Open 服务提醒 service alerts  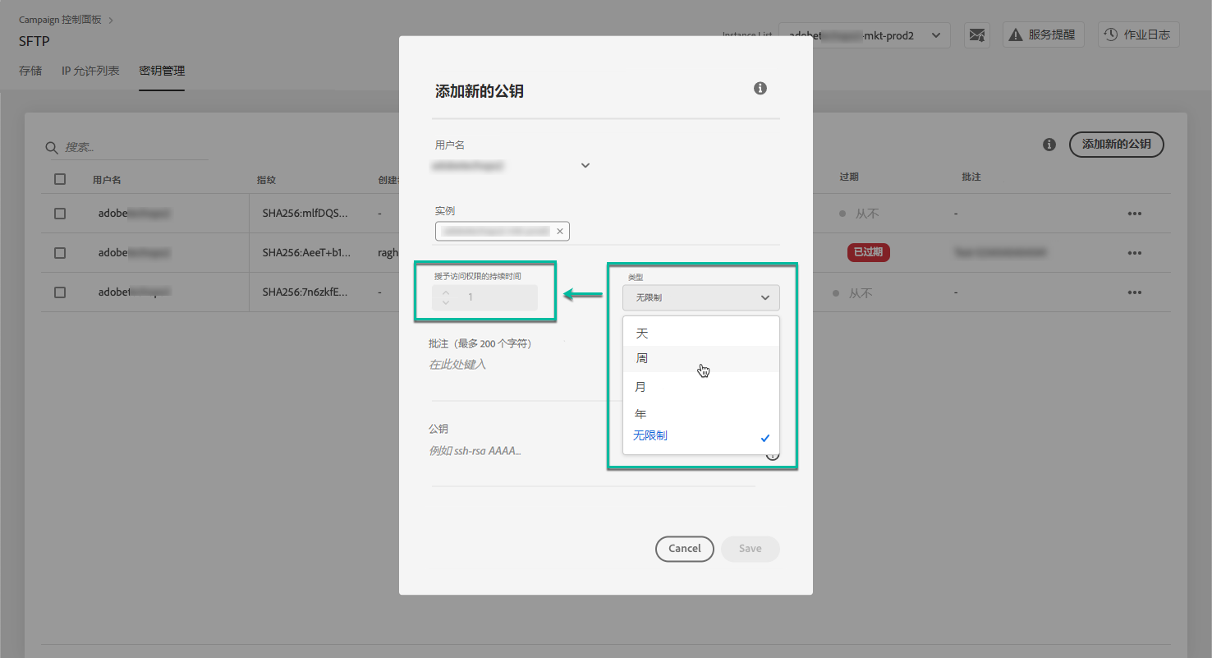pos(1043,35)
